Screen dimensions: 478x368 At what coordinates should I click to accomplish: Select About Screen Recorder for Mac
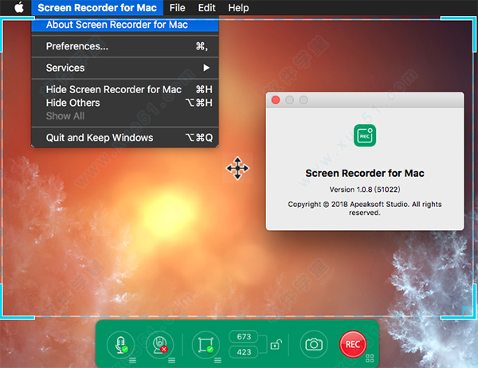[x=125, y=25]
